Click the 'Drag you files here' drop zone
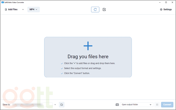 (x=88, y=57)
